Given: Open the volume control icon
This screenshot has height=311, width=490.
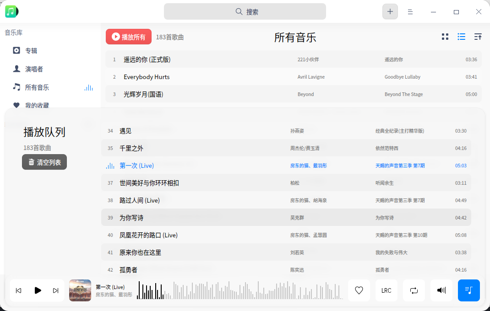Looking at the screenshot, I should coord(441,290).
